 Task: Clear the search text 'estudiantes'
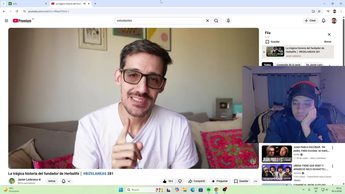point(208,21)
